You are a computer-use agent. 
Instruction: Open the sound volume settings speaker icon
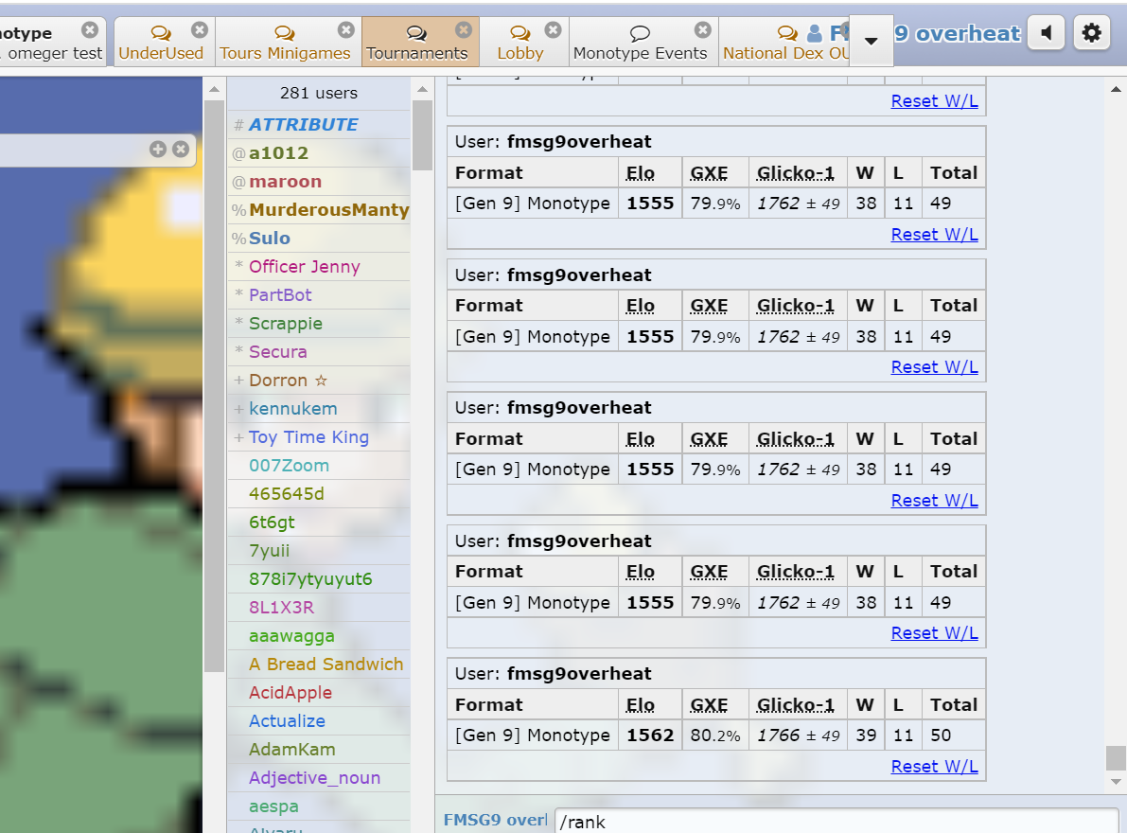pos(1046,33)
